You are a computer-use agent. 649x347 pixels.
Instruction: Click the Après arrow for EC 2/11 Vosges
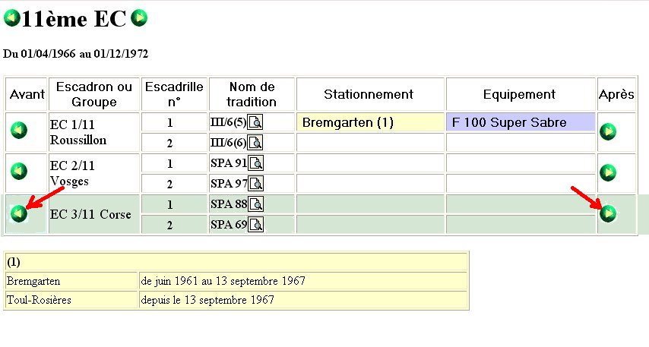pos(608,172)
